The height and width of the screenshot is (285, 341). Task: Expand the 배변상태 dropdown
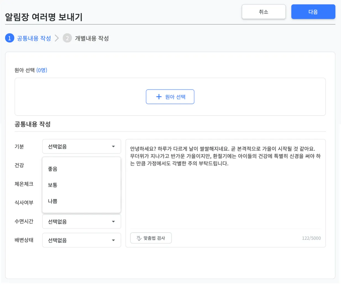coord(81,240)
